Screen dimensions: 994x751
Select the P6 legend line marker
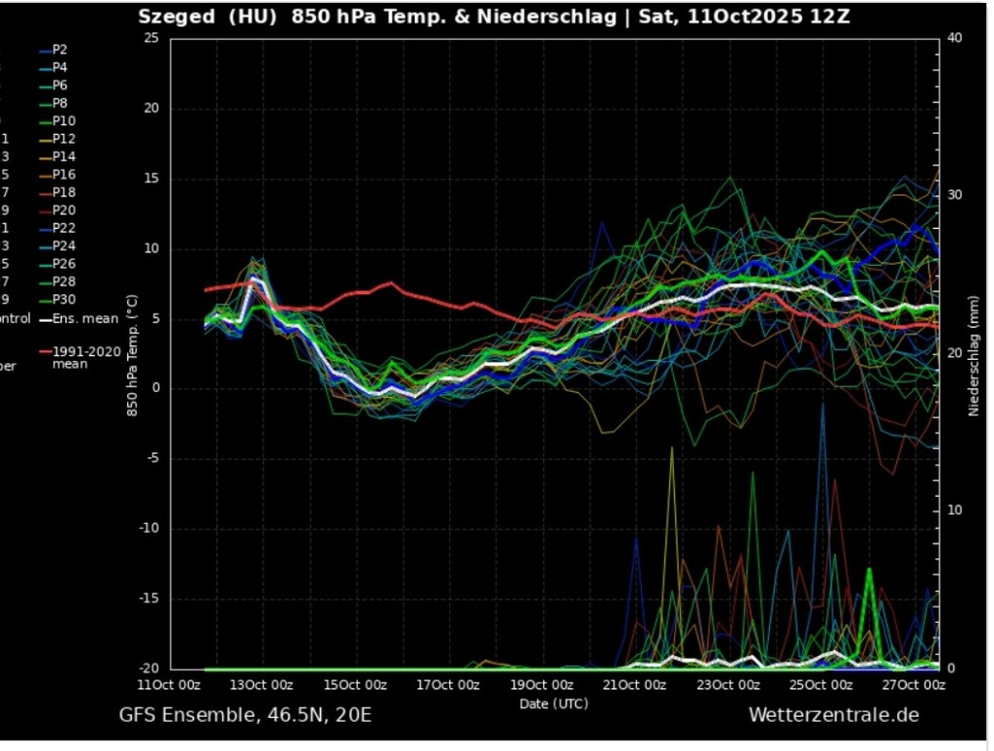click(x=45, y=85)
